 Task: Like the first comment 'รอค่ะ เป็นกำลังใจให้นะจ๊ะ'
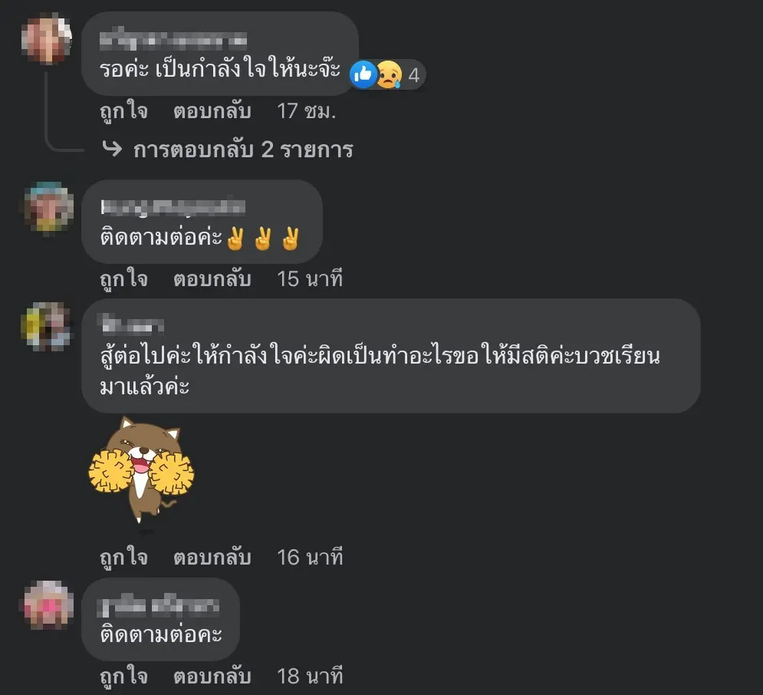point(123,111)
